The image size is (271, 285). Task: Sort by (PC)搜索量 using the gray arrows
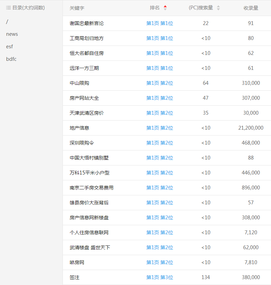coord(218,8)
